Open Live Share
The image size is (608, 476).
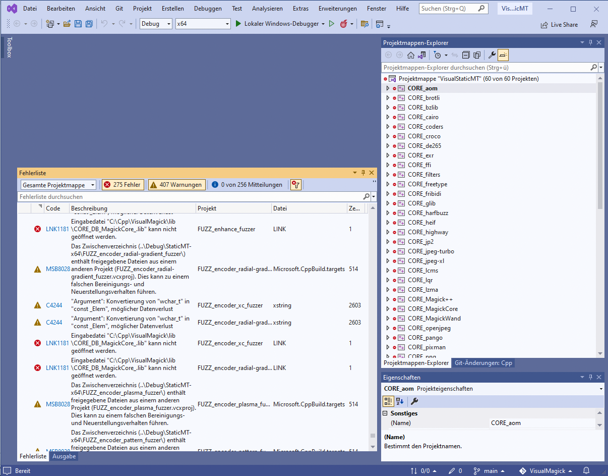pos(559,24)
